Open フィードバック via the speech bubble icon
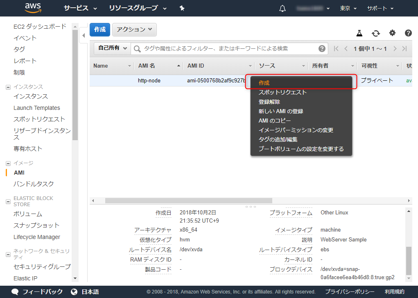418x298 pixels. click(15, 292)
